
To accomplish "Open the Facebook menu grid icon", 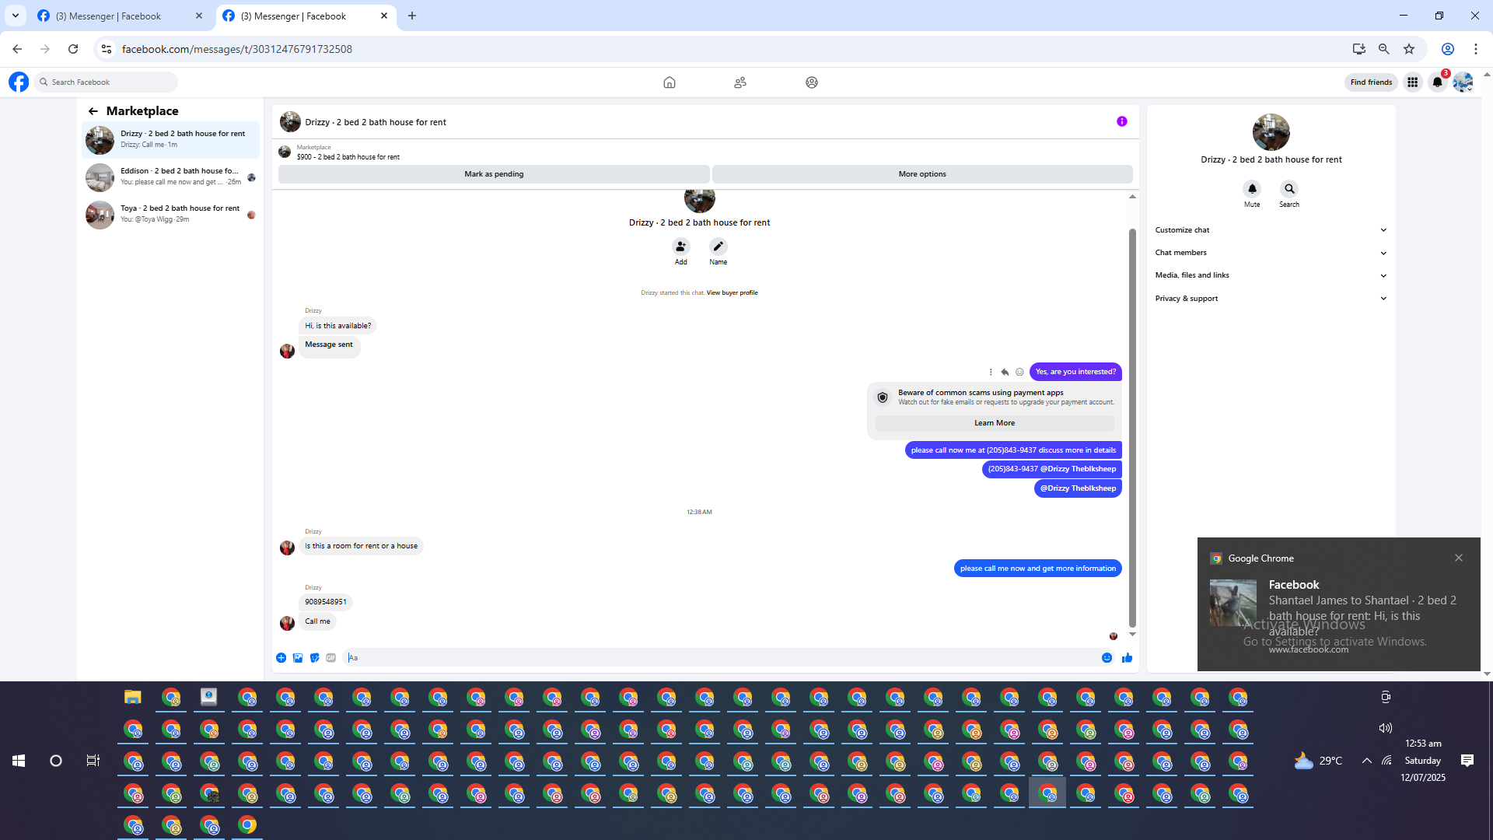I will [x=1413, y=82].
